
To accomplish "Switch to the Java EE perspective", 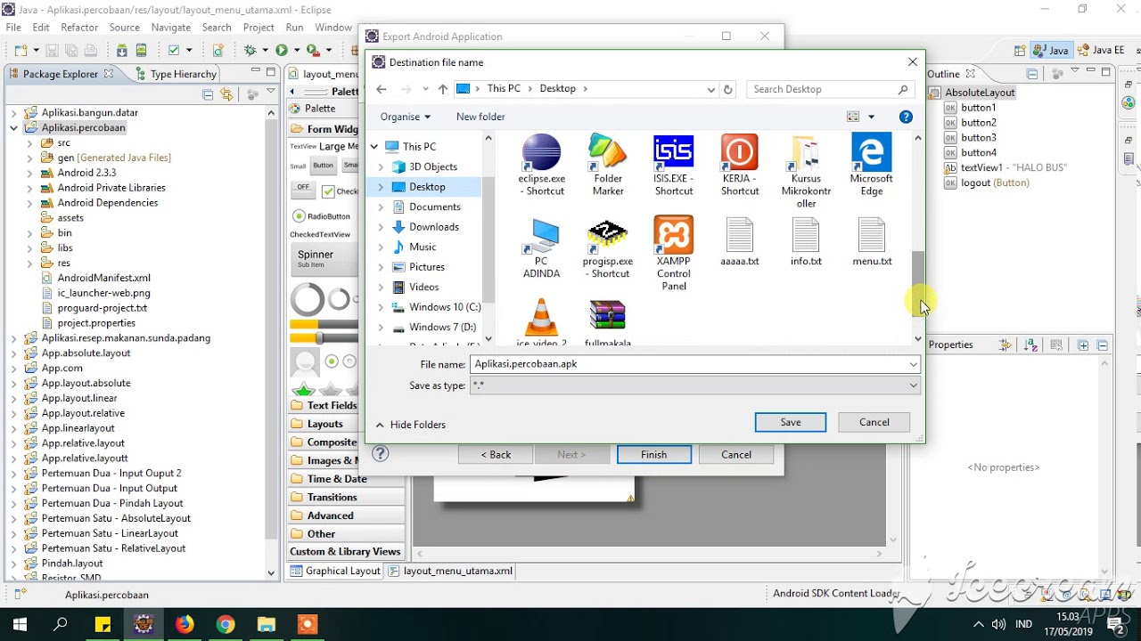I will pos(1100,51).
